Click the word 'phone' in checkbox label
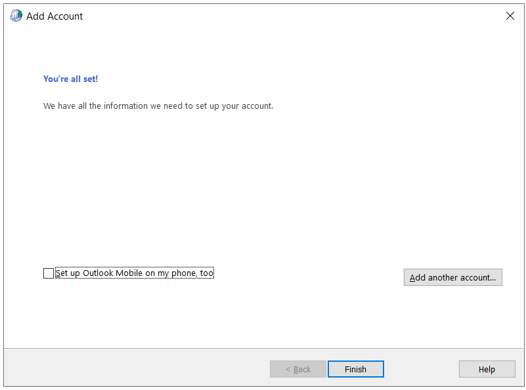This screenshot has width=526, height=390. [x=184, y=273]
